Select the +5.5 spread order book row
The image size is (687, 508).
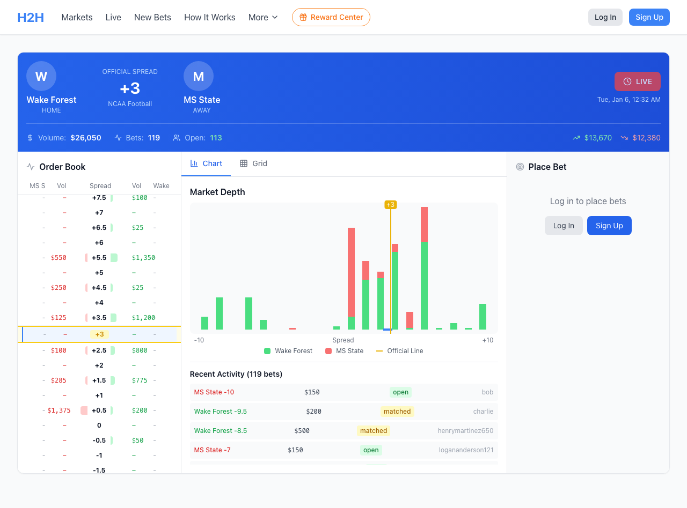click(99, 258)
